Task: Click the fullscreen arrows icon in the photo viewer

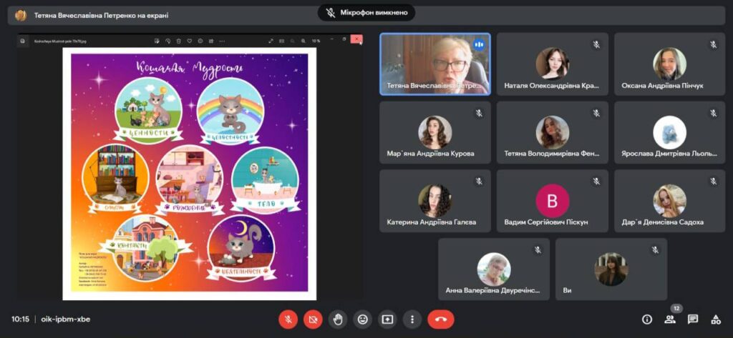Action: [x=272, y=41]
